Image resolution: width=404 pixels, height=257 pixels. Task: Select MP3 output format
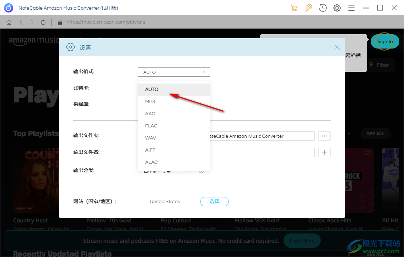[x=174, y=102]
